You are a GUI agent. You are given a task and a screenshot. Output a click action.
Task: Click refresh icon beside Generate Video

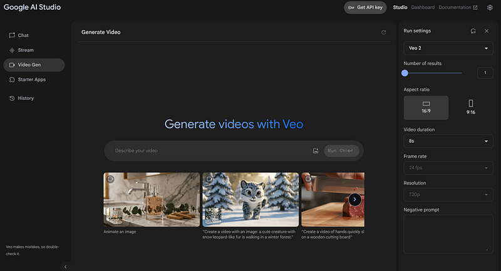383,33
